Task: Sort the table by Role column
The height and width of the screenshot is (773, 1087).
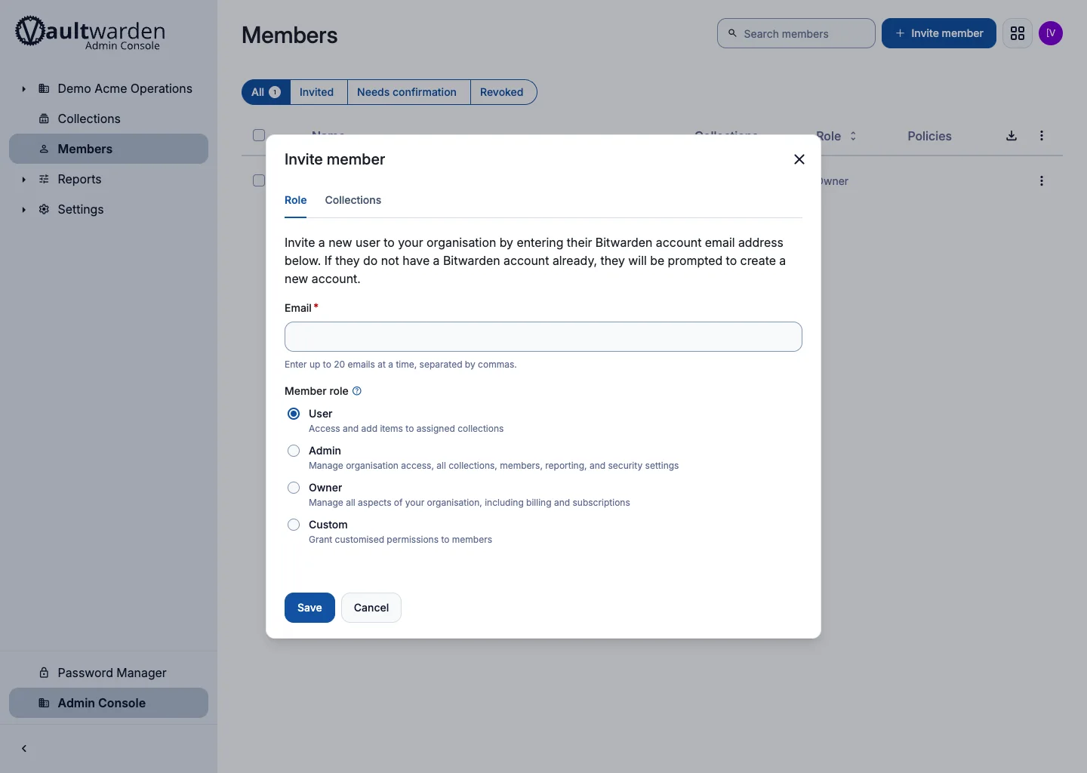Action: click(836, 136)
